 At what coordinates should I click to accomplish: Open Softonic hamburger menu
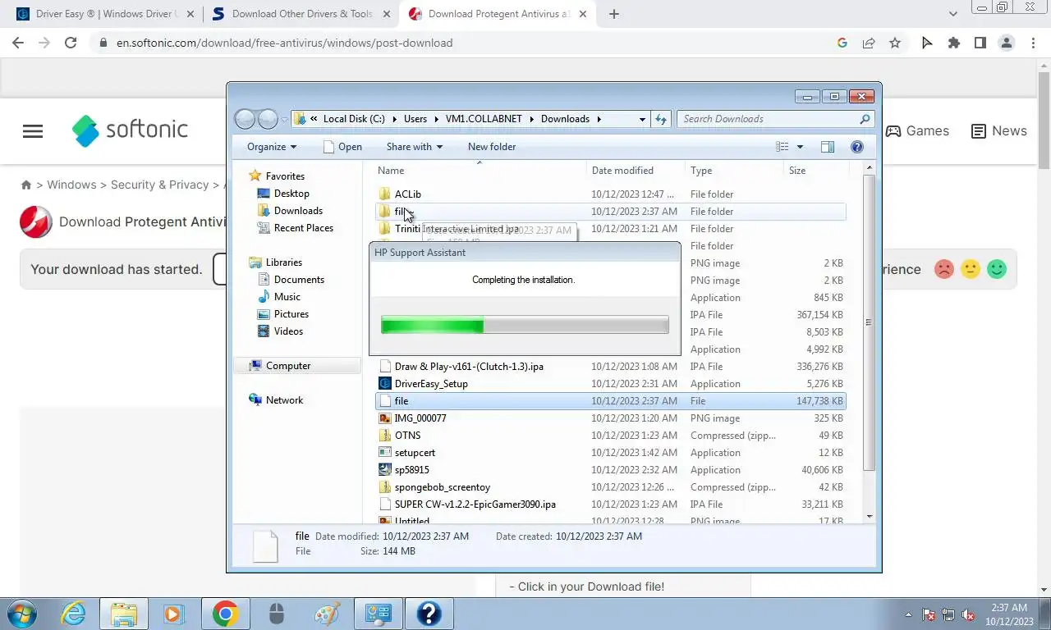coord(33,131)
